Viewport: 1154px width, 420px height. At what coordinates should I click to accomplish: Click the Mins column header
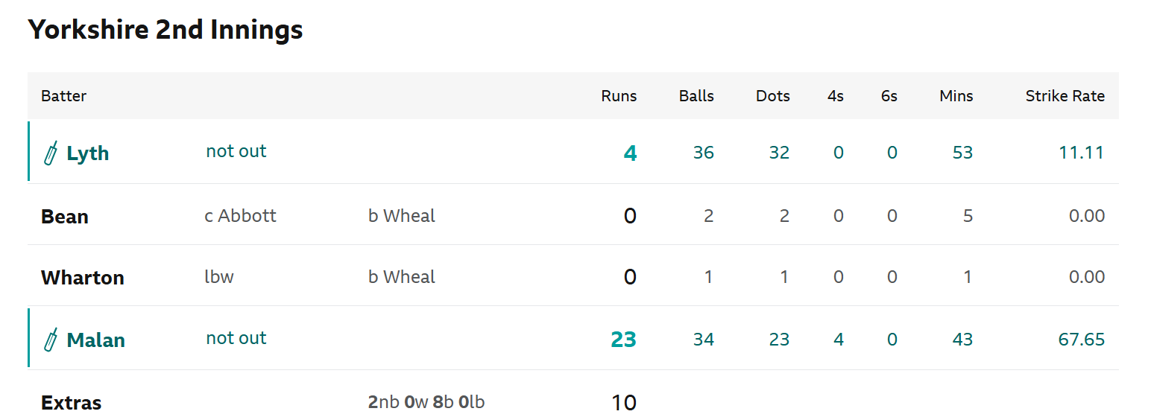(x=956, y=96)
